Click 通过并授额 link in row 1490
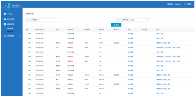 click(160, 57)
